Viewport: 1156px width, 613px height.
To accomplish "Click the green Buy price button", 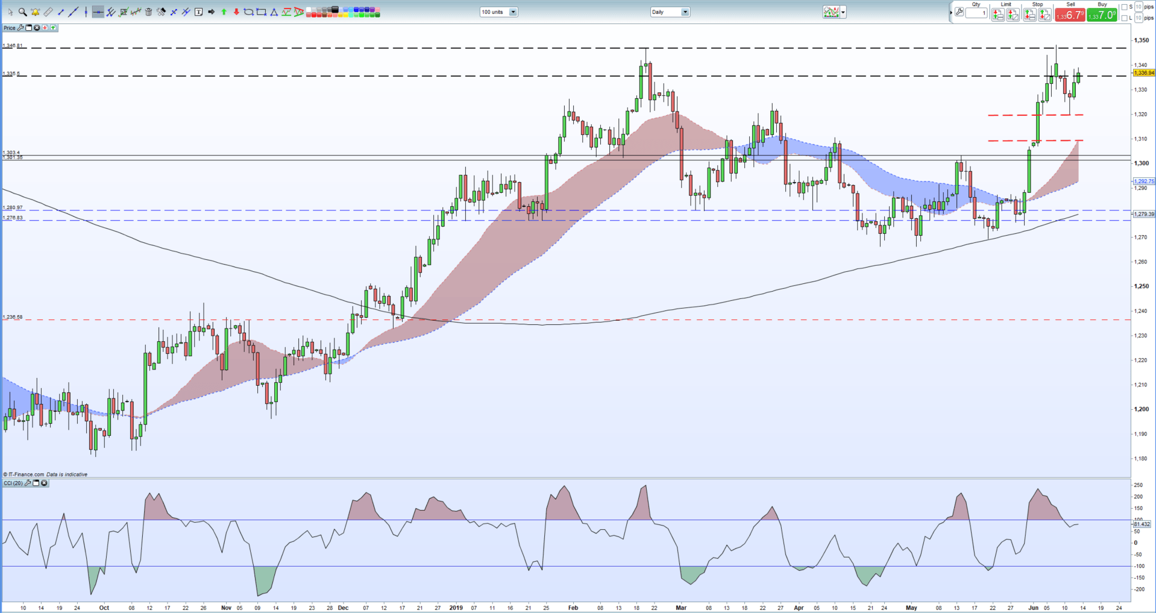I will [1102, 14].
